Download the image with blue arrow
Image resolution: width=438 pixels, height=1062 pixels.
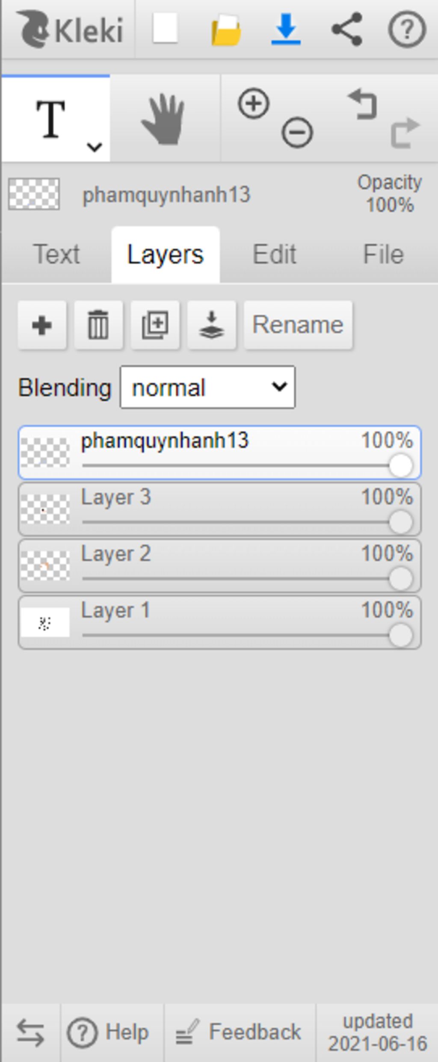pyautogui.click(x=286, y=29)
